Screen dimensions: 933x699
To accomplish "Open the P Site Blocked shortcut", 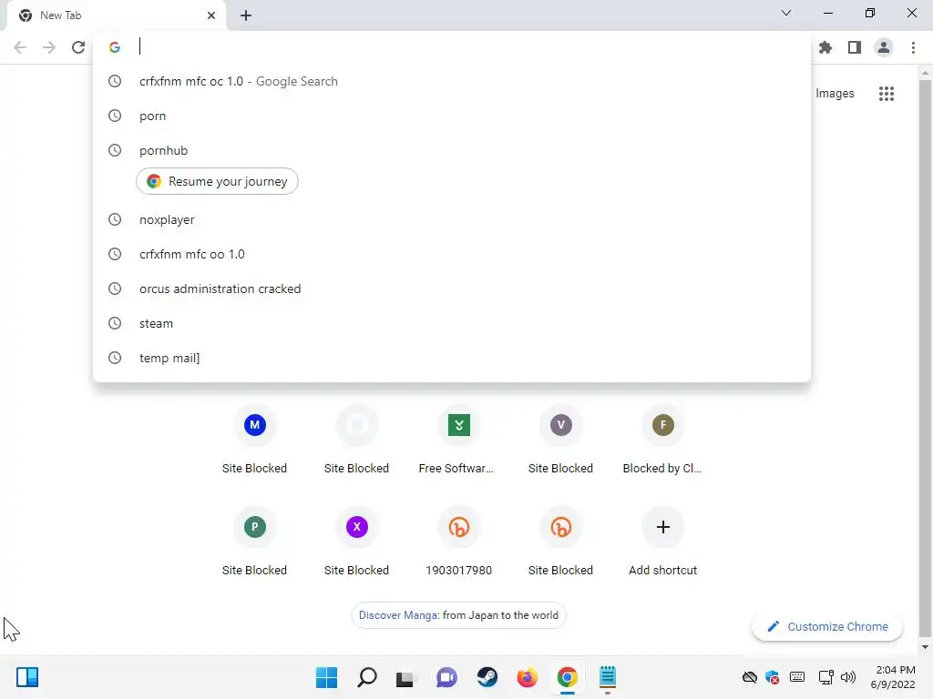I will [255, 542].
